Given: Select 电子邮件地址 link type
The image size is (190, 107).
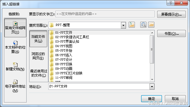Looking at the screenshot, I should (x=15, y=86).
